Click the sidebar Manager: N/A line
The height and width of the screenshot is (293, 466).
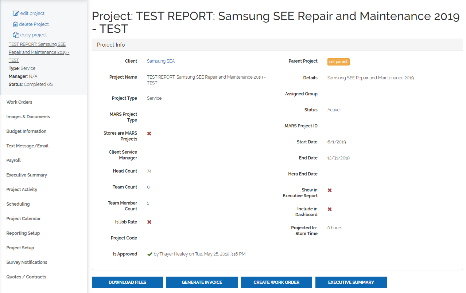23,76
